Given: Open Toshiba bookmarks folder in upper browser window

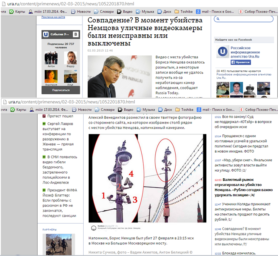Looking at the screenshot, I should coord(184,12).
